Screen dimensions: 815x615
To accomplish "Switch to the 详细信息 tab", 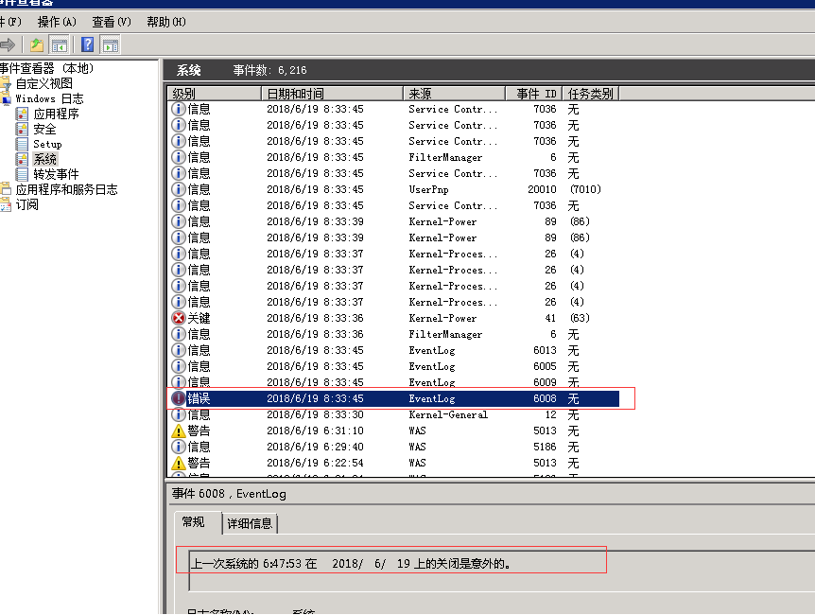I will pyautogui.click(x=250, y=523).
